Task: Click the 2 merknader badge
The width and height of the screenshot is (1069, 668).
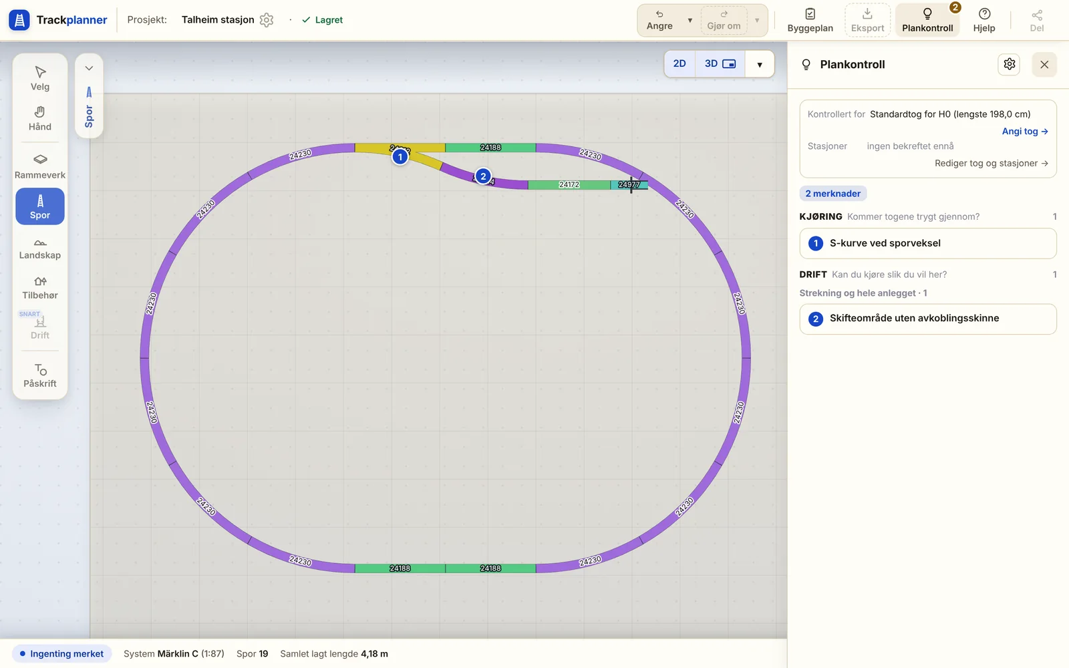Action: pos(833,194)
